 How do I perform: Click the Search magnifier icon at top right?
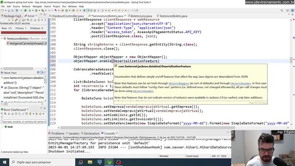tap(282, 11)
